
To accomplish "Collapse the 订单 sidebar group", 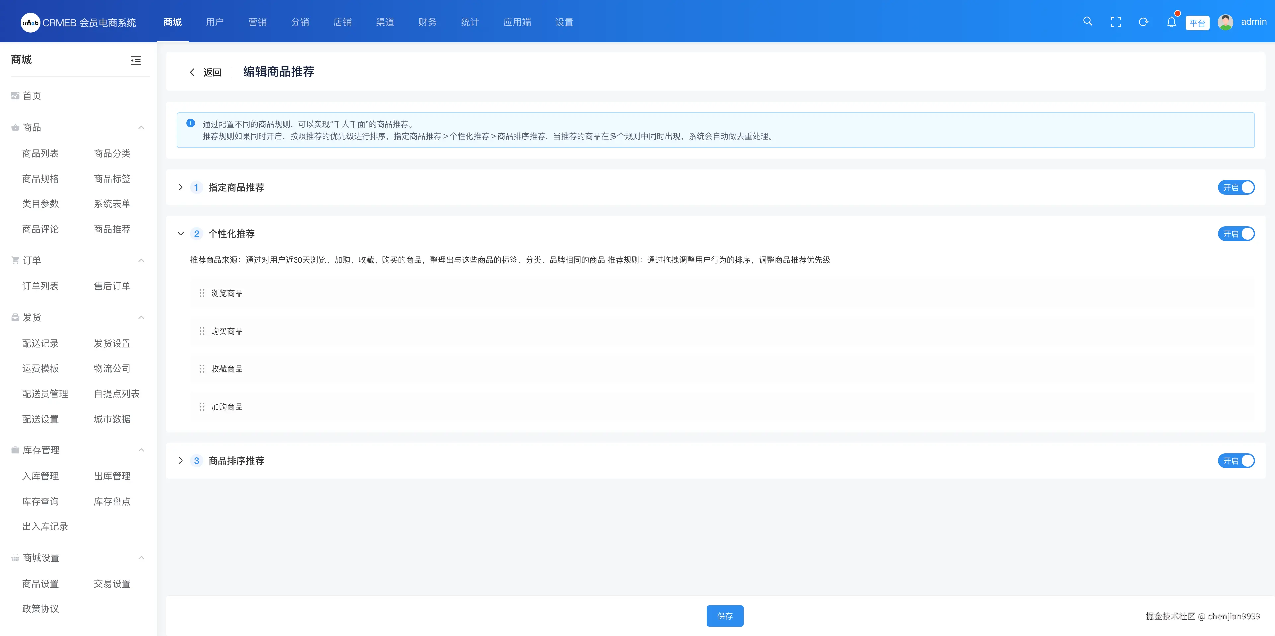I will [x=141, y=260].
